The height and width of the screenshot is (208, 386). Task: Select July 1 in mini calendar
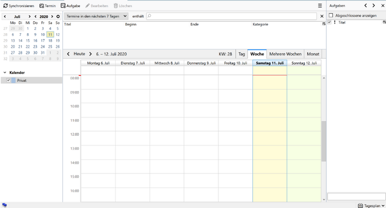tap(28, 29)
